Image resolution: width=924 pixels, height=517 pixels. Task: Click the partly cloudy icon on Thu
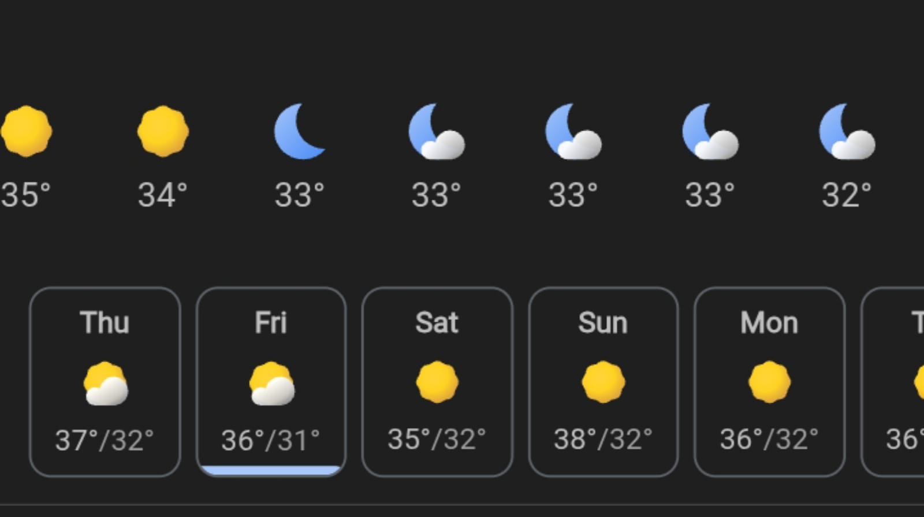pyautogui.click(x=106, y=384)
